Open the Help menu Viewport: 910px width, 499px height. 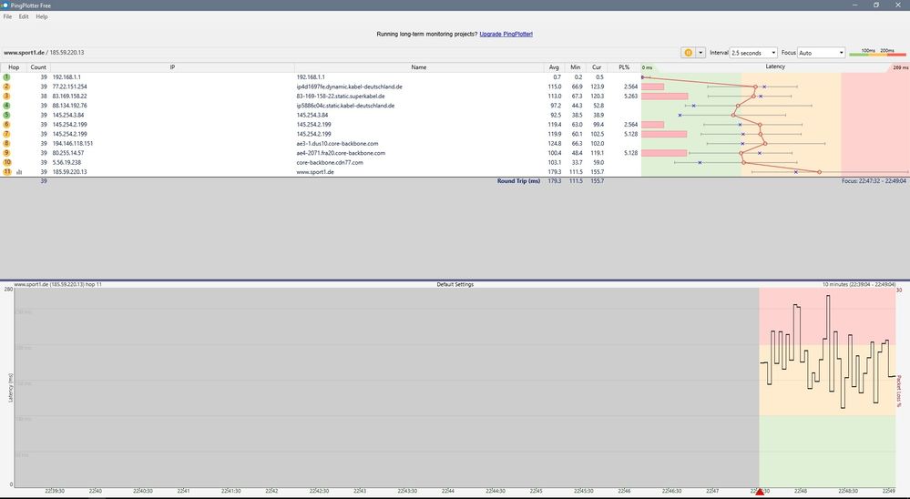coord(42,16)
